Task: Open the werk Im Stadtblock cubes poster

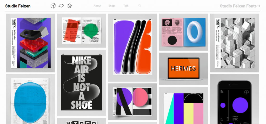Action: [x=234, y=43]
